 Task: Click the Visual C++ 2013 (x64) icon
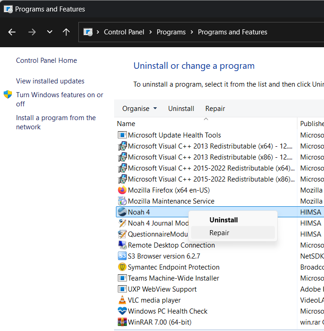coord(122,146)
